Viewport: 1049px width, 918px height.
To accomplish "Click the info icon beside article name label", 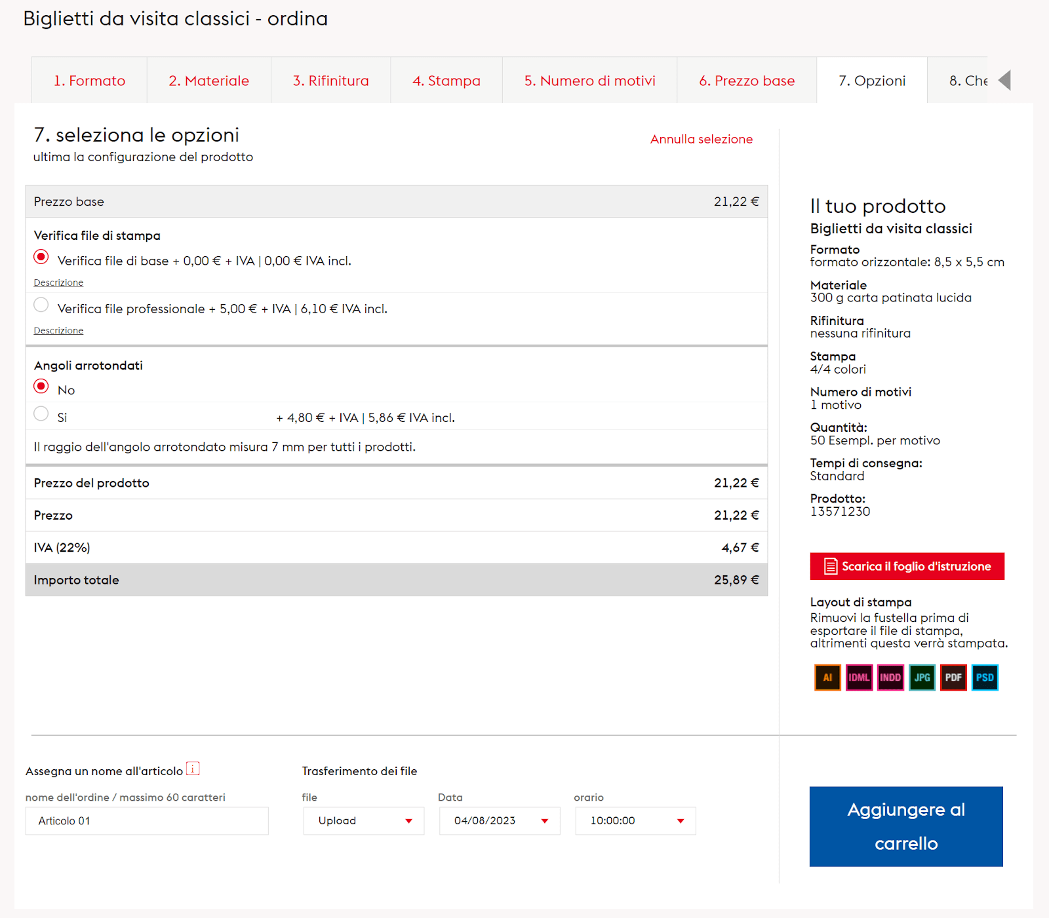I will click(x=193, y=769).
